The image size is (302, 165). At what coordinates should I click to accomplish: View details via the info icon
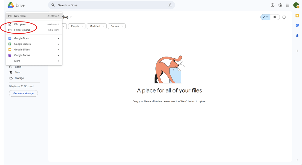[284, 17]
